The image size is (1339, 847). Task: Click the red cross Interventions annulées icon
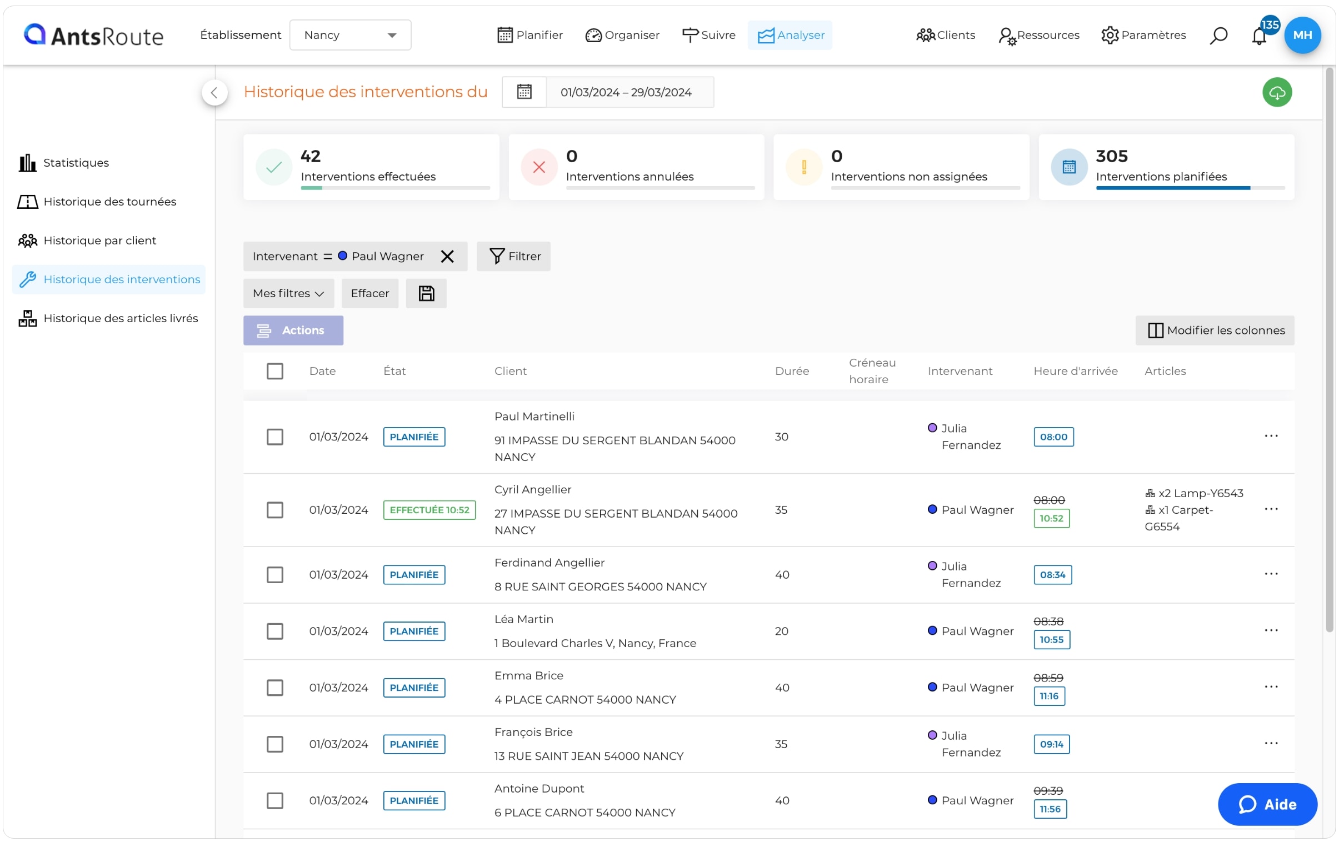tap(538, 167)
